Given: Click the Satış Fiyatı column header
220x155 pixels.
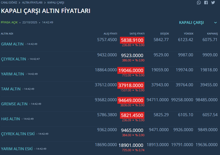Looking at the screenshot, I should point(137,34).
